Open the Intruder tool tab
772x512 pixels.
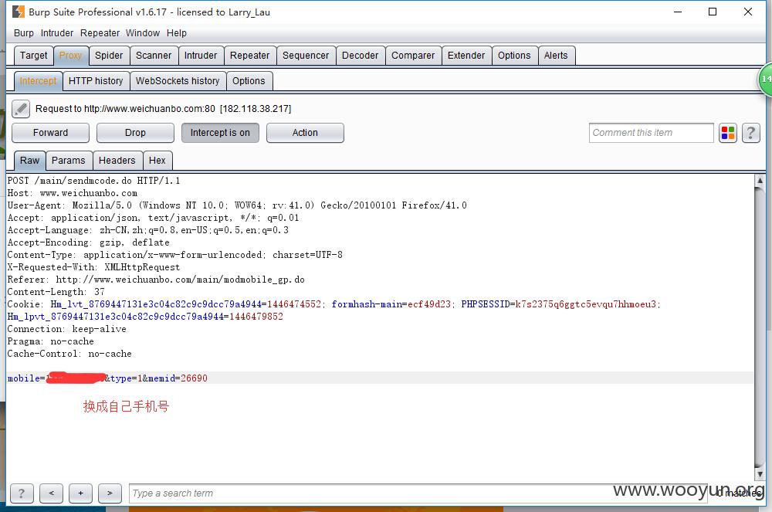[x=201, y=56]
